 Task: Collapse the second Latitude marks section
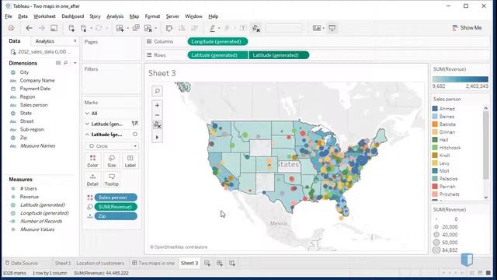click(x=87, y=135)
